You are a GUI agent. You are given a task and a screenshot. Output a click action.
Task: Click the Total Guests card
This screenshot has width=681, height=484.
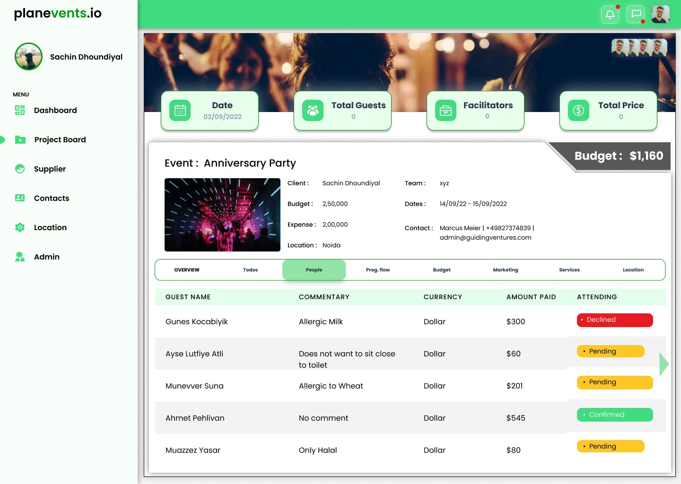click(x=342, y=111)
